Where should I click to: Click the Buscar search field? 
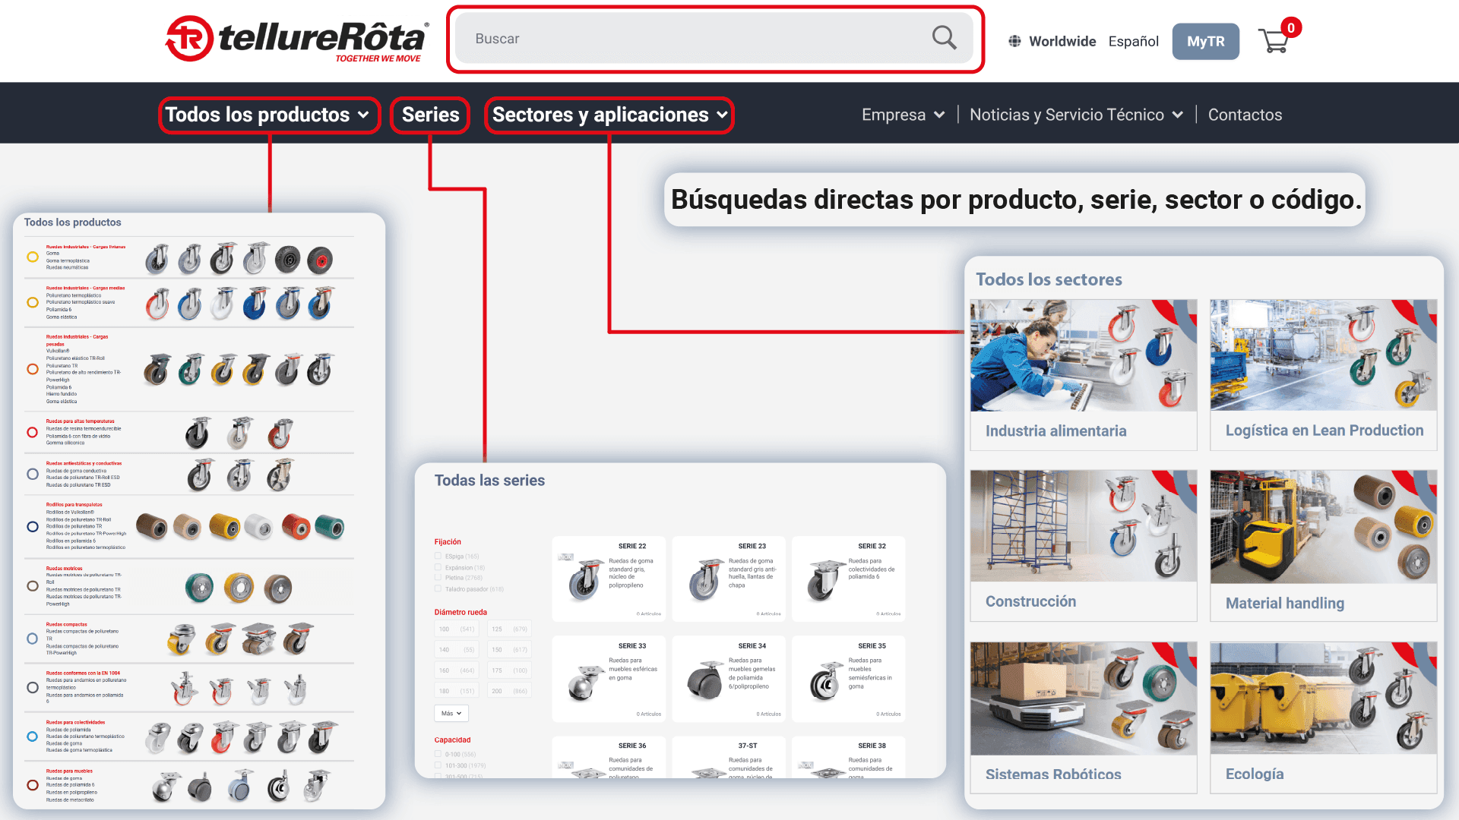(714, 38)
